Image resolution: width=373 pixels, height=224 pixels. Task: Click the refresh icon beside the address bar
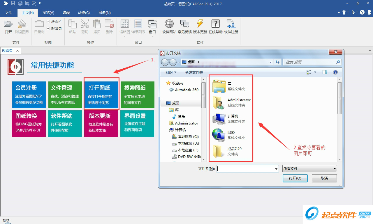277,62
